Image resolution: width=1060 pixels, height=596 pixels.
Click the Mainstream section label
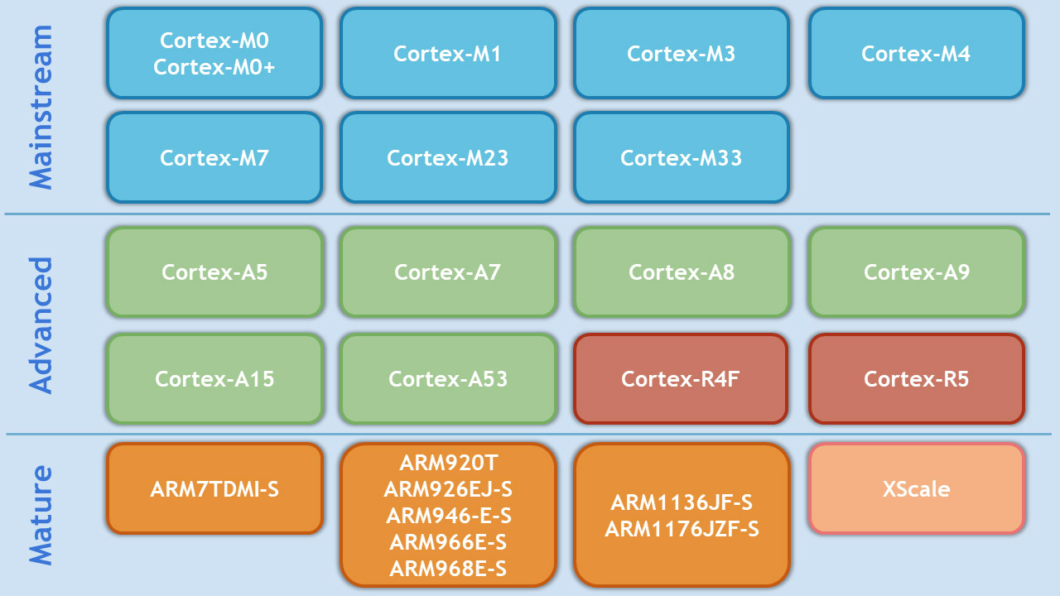pyautogui.click(x=41, y=107)
